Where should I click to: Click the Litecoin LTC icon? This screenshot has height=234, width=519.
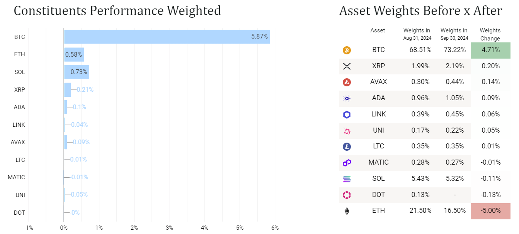pos(347,146)
